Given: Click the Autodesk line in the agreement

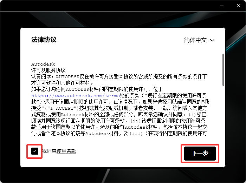Looking at the screenshot, I should click(x=43, y=64).
